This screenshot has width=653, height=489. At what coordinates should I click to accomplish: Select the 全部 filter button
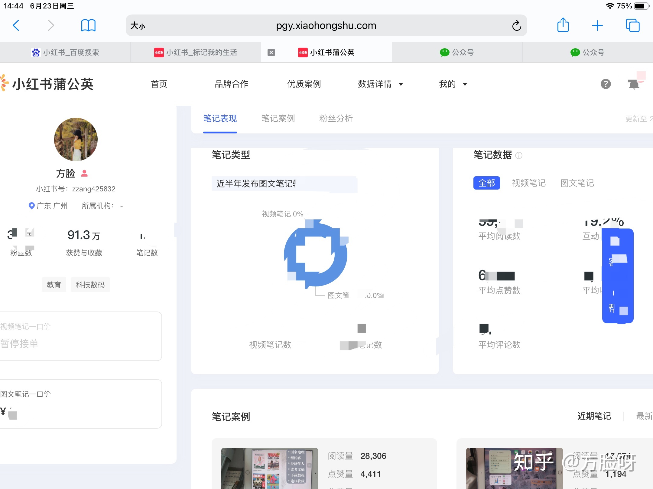tap(487, 183)
